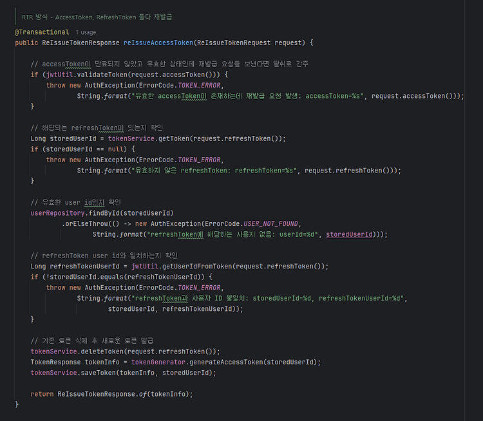Viewport: 483px width, 421px height.
Task: Click the getToken method call
Action: pyautogui.click(x=174, y=138)
